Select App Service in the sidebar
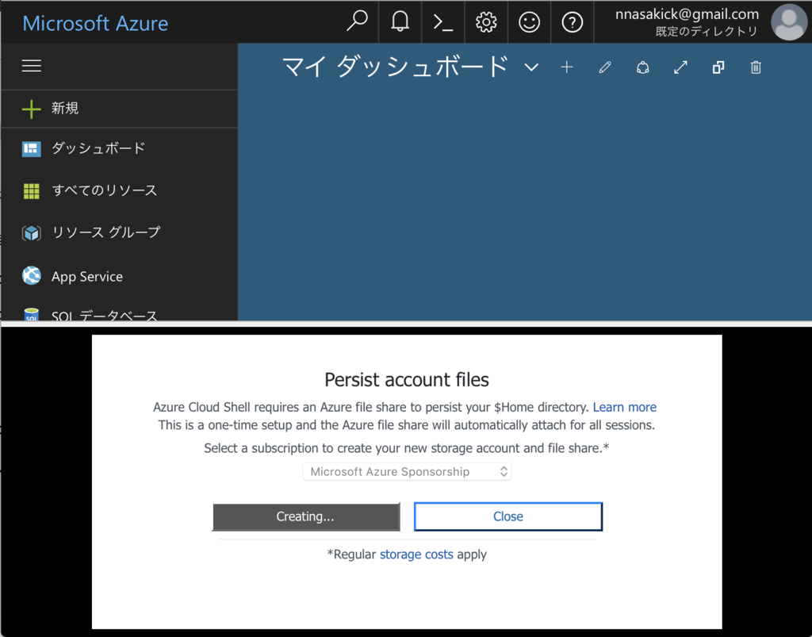This screenshot has height=637, width=812. (x=119, y=276)
